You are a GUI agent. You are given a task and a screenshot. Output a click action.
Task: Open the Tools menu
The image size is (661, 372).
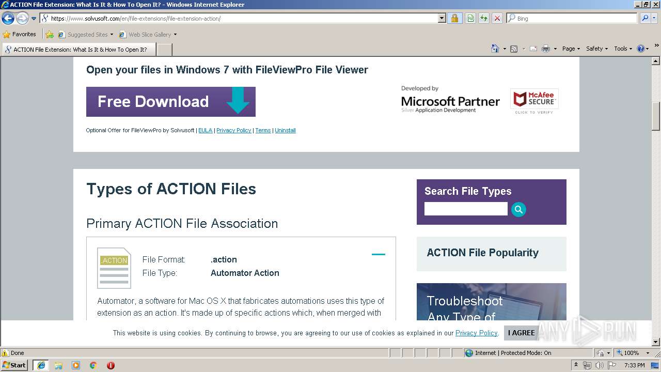623,49
